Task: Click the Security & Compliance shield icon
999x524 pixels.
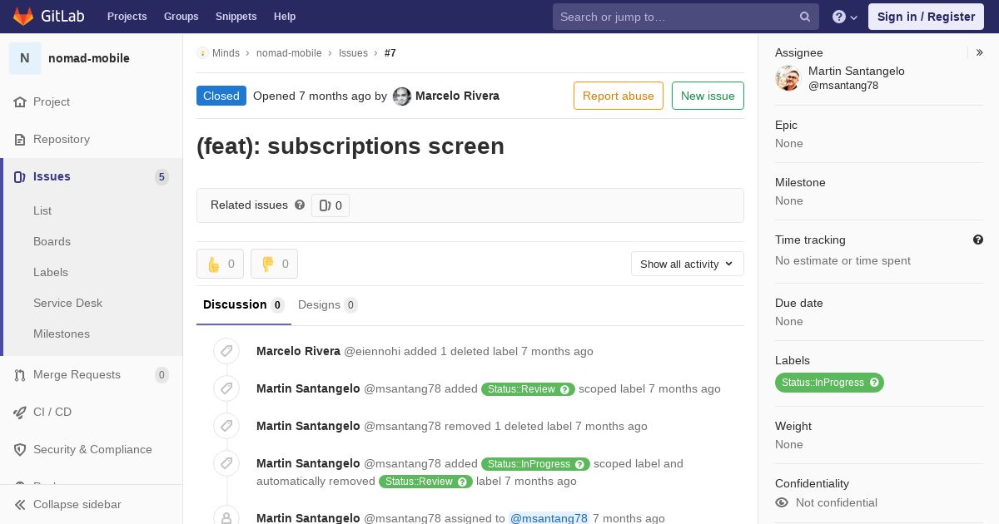Action: [20, 449]
